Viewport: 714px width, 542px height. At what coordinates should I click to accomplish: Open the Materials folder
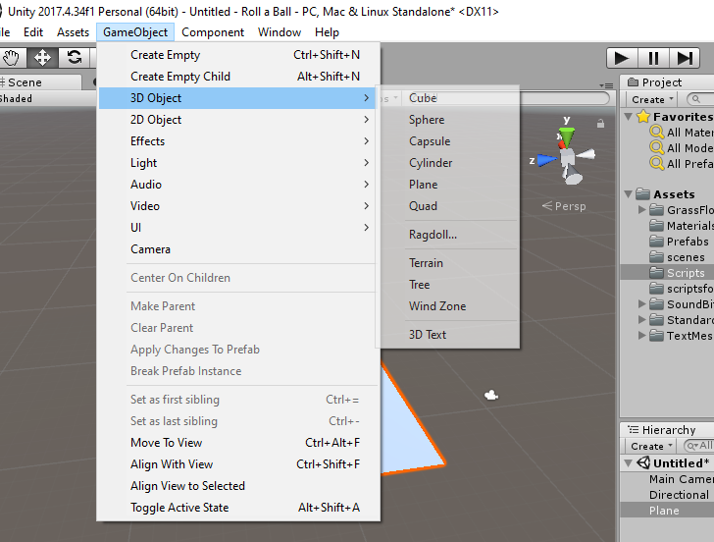(x=682, y=226)
